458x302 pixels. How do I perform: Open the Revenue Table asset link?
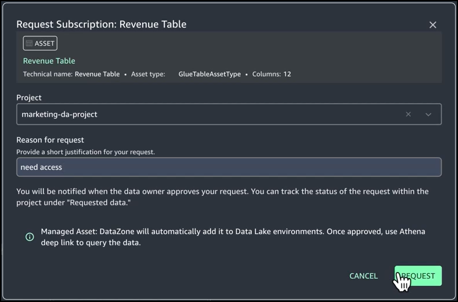tap(49, 61)
